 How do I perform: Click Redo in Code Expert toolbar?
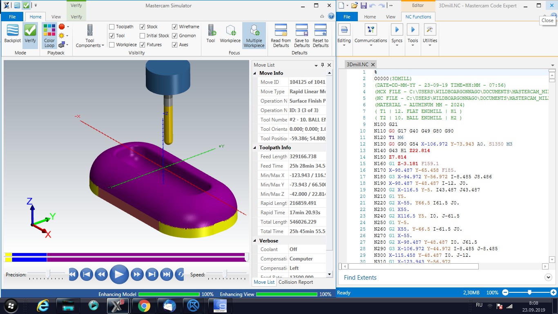pyautogui.click(x=382, y=6)
